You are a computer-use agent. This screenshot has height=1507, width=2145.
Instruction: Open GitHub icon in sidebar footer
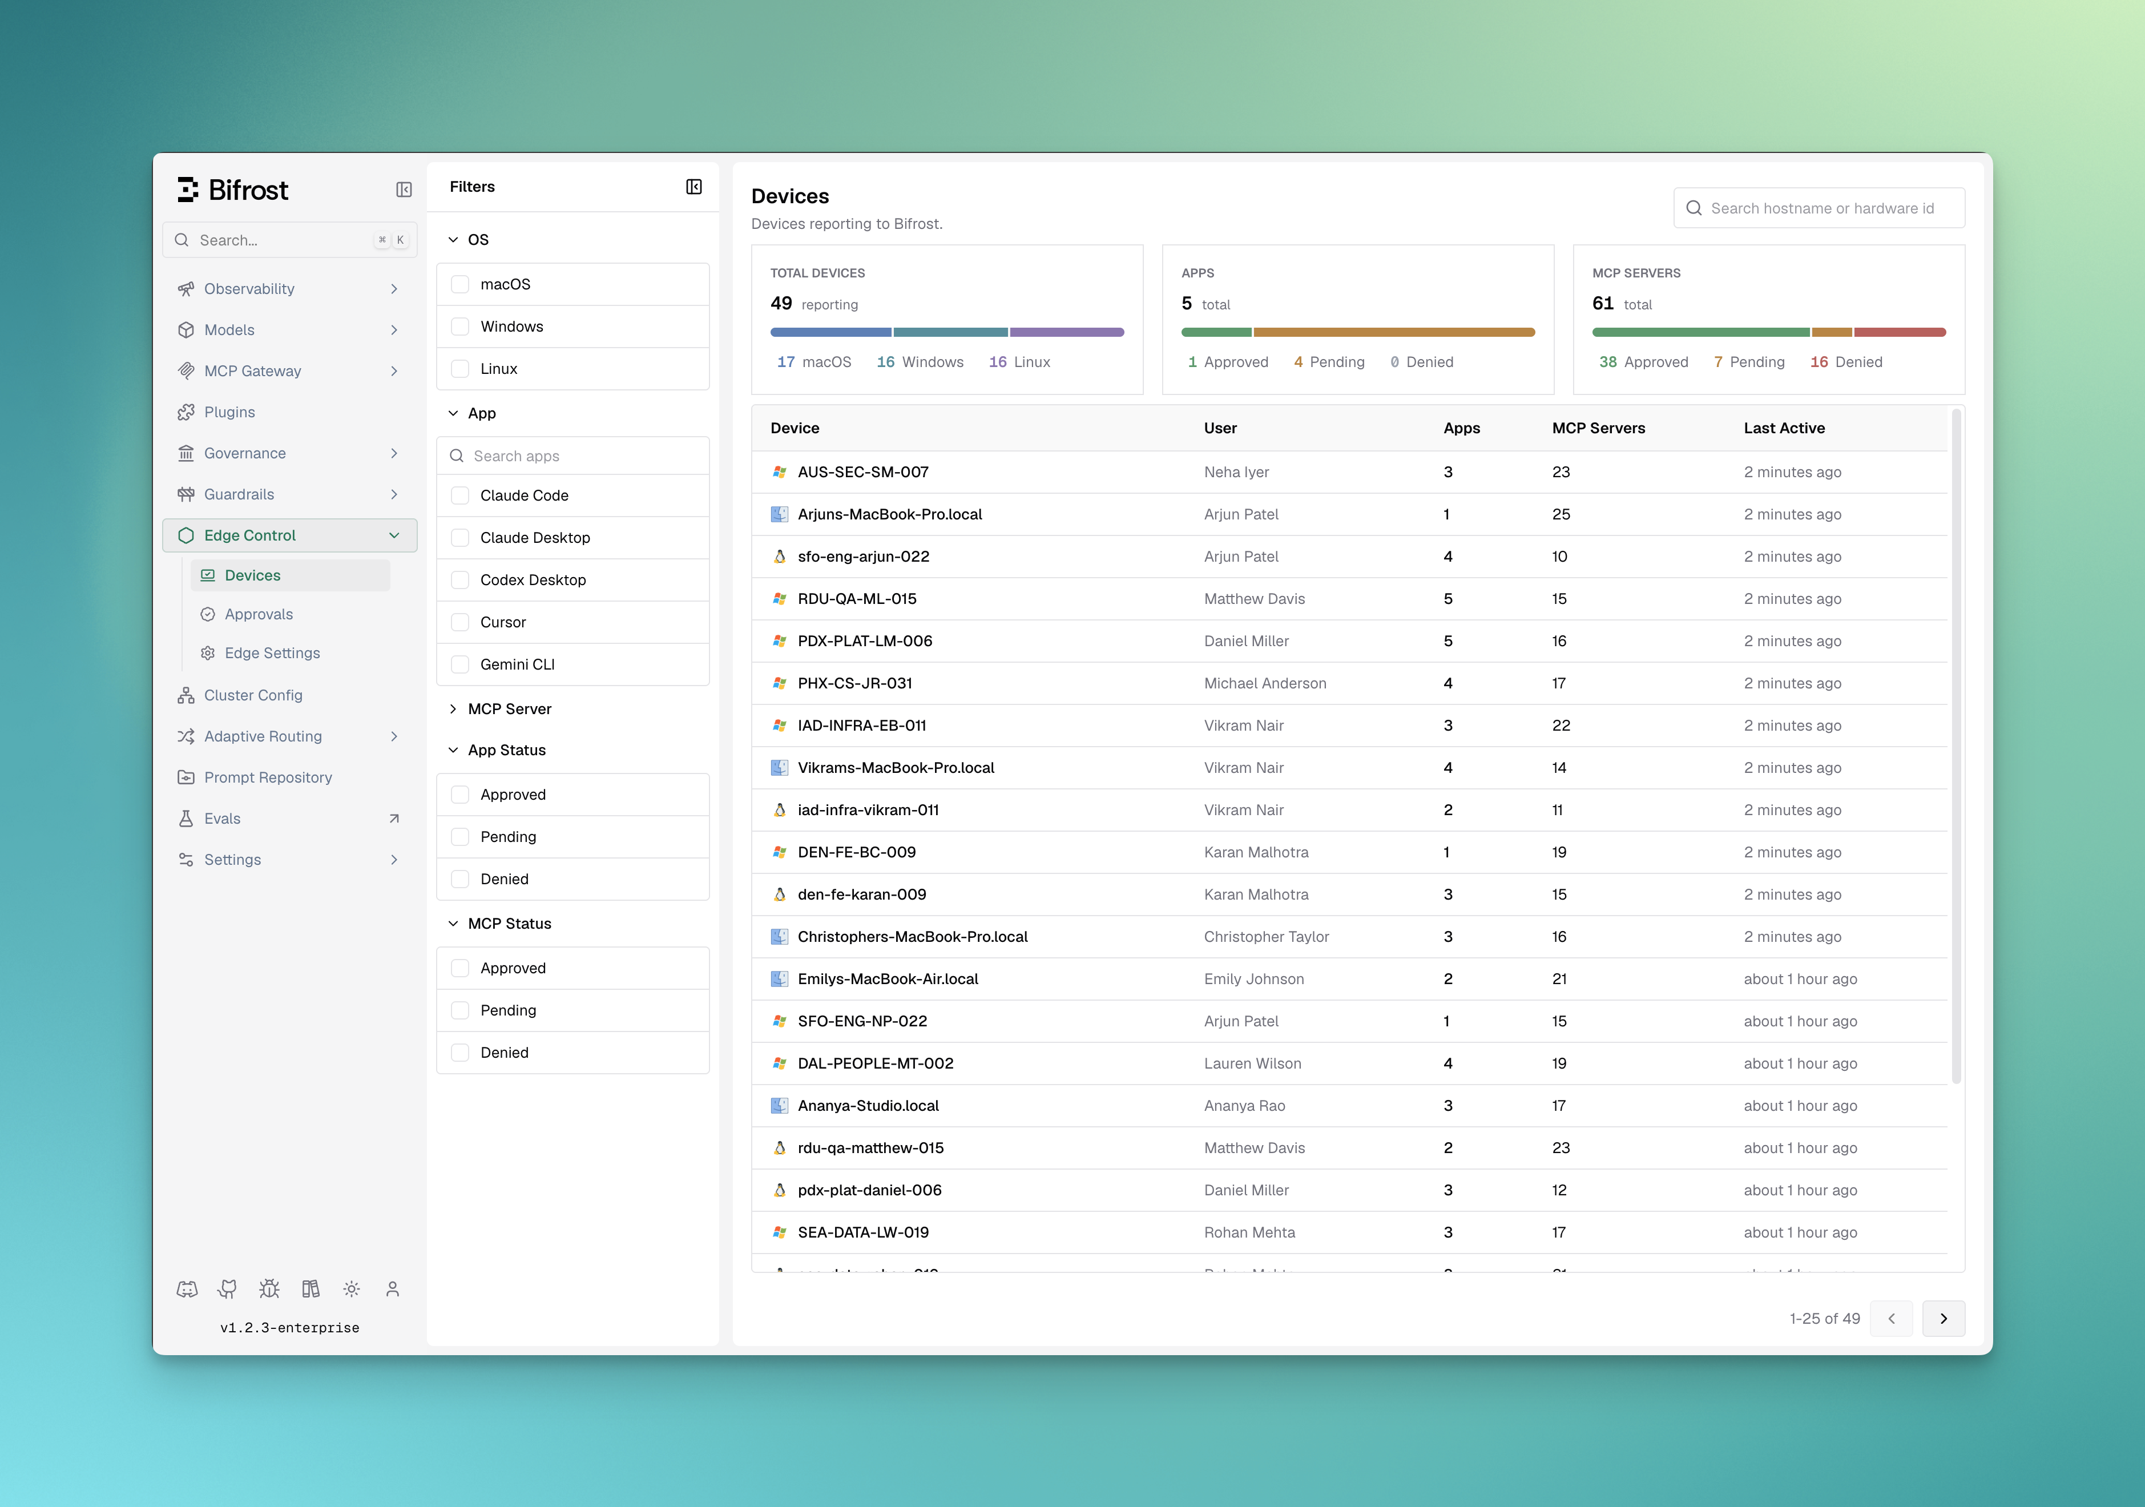coord(227,1290)
